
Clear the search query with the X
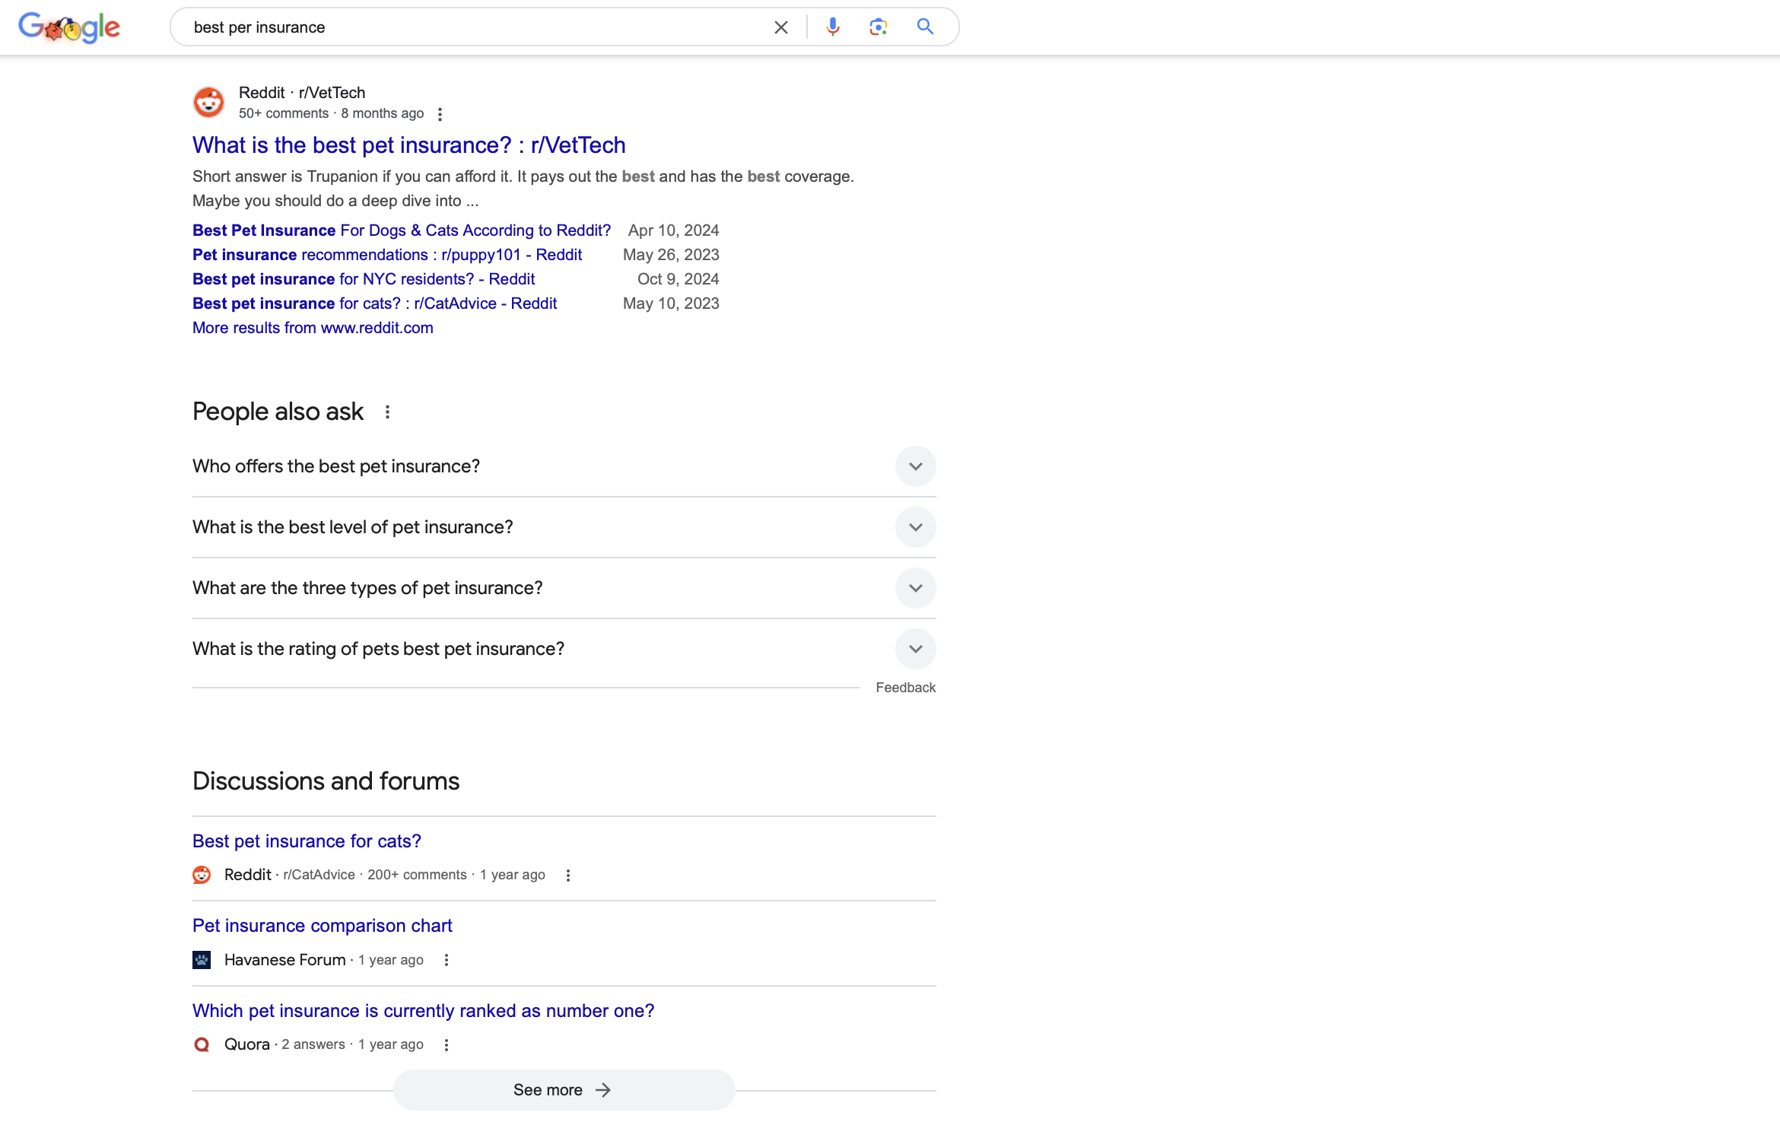[x=780, y=27]
